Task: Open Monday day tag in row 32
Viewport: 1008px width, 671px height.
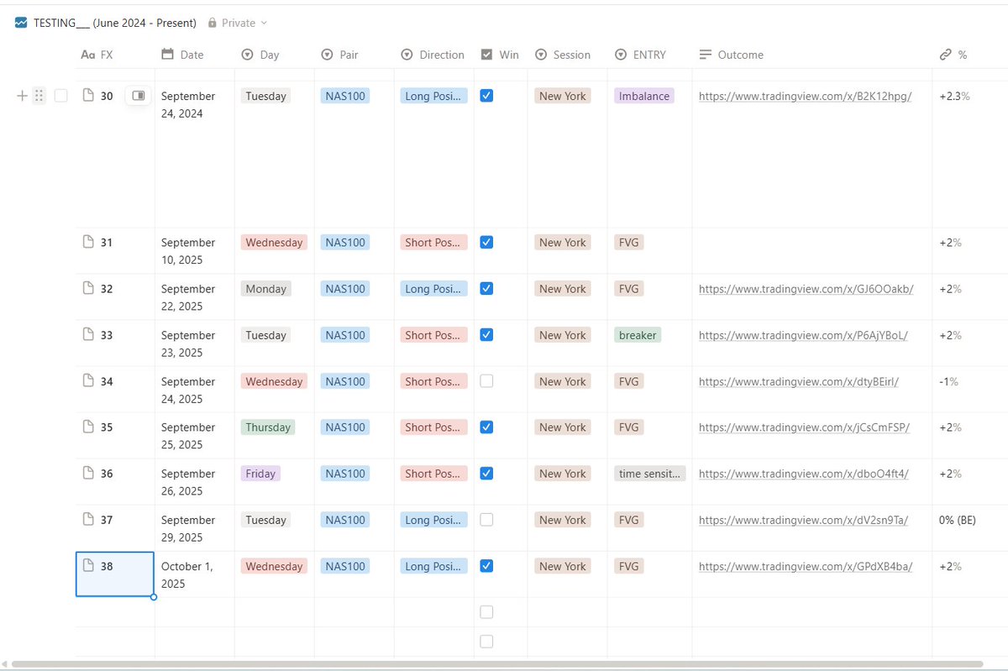Action: (265, 288)
